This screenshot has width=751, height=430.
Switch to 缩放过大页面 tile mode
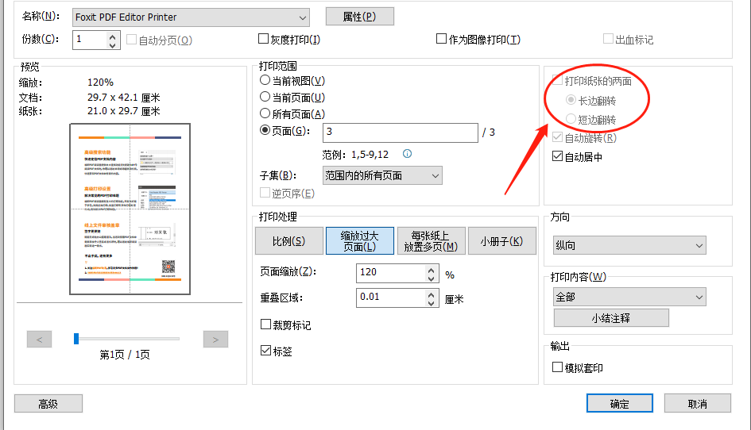(x=360, y=241)
